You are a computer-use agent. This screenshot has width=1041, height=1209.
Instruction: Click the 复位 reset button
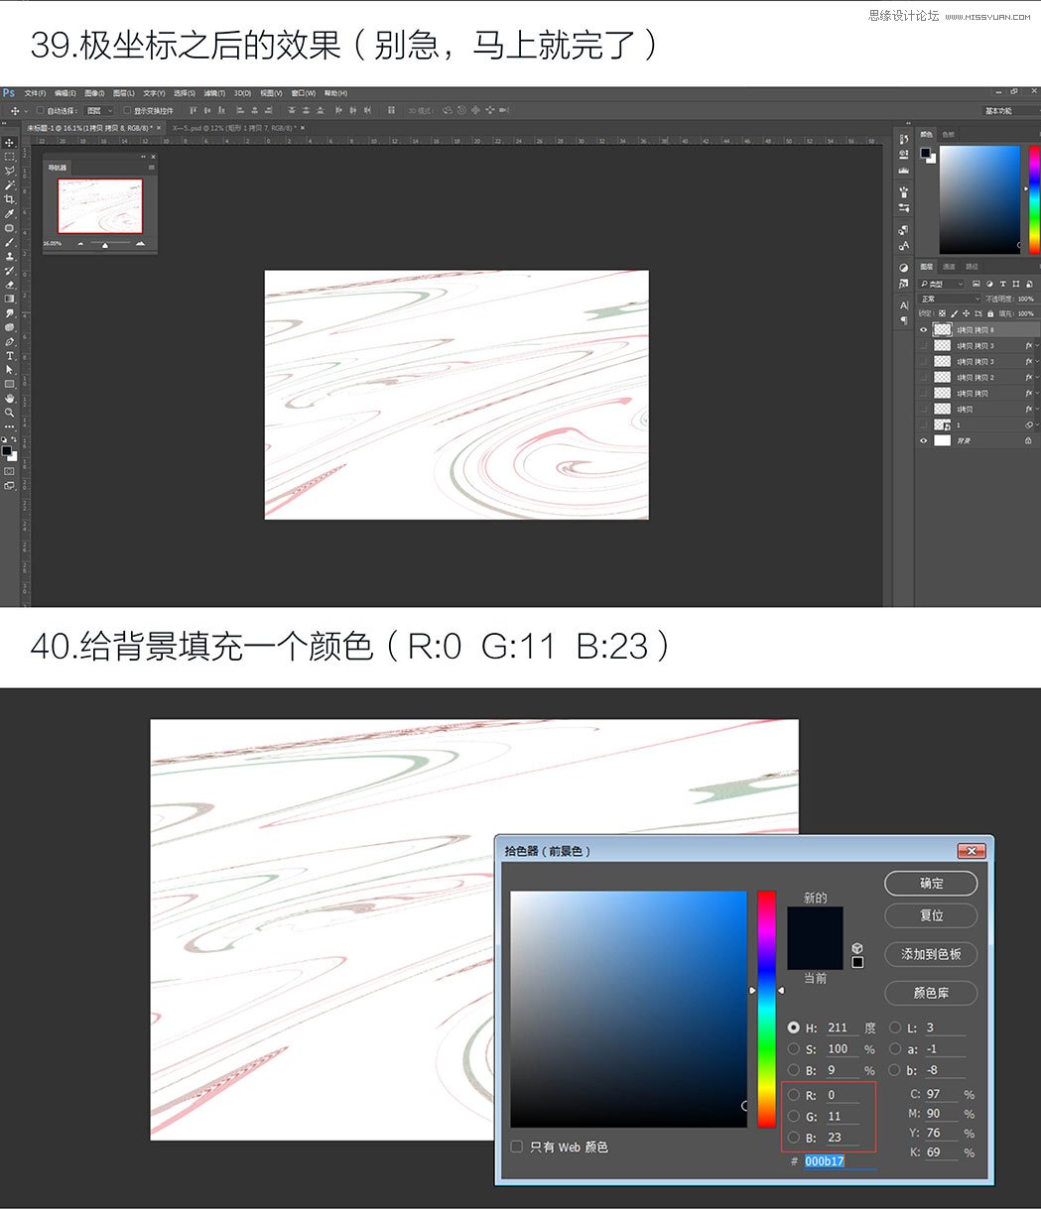tap(931, 915)
